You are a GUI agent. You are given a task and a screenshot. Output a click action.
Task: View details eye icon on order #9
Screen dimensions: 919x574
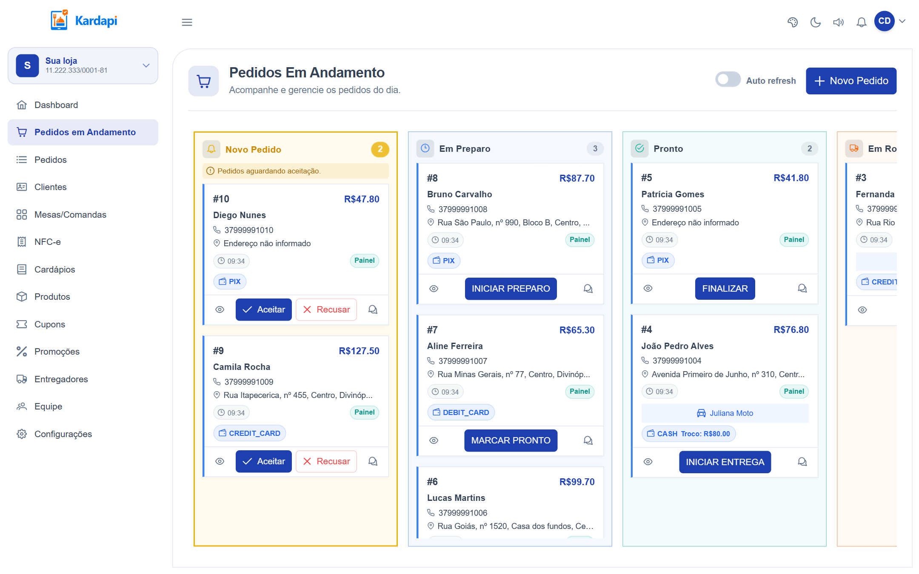220,461
